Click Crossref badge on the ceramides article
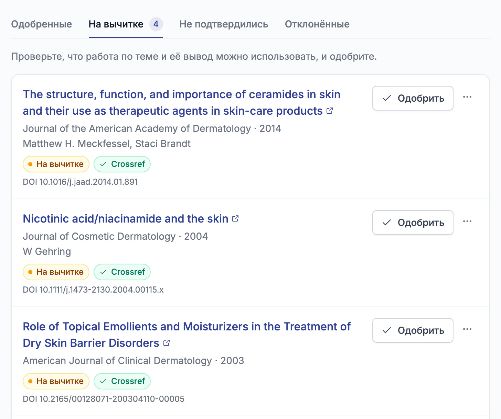 click(x=122, y=164)
